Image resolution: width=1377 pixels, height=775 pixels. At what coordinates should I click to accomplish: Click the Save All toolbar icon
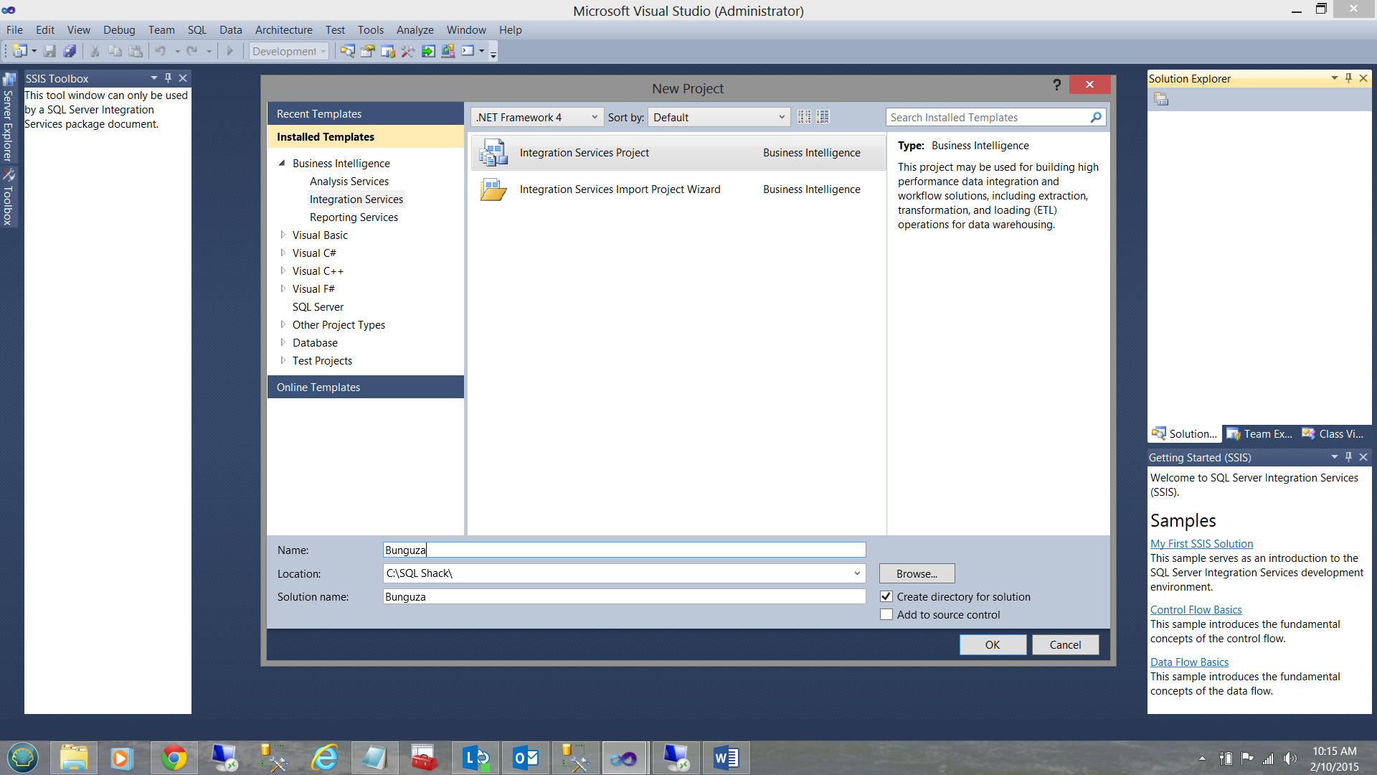tap(70, 51)
